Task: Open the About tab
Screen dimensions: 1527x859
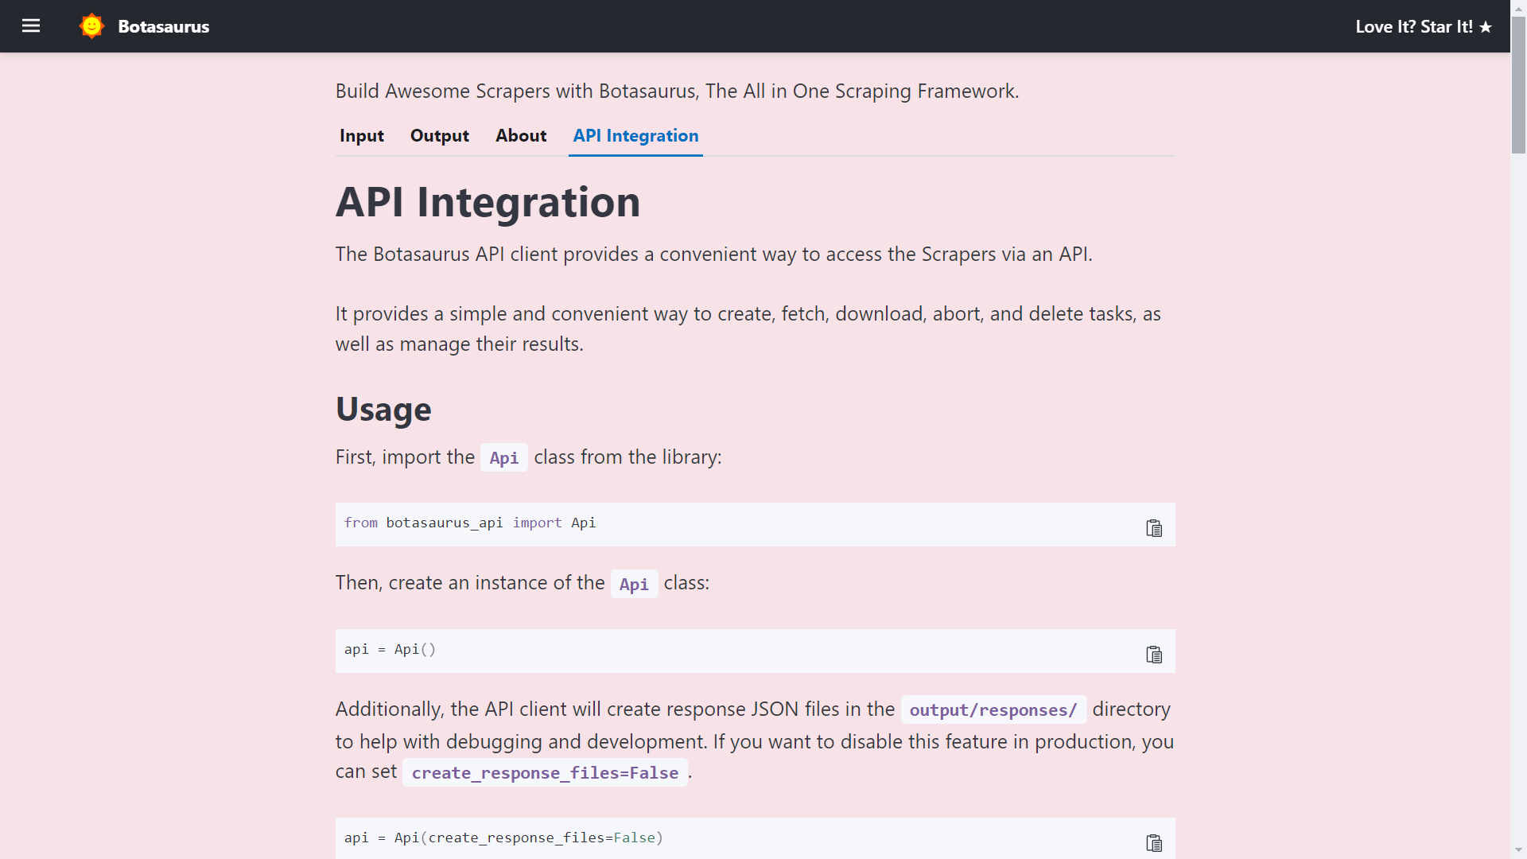Action: [520, 136]
